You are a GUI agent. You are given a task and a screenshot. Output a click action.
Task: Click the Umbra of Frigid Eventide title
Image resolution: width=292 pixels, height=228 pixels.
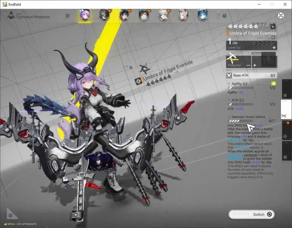(253, 33)
